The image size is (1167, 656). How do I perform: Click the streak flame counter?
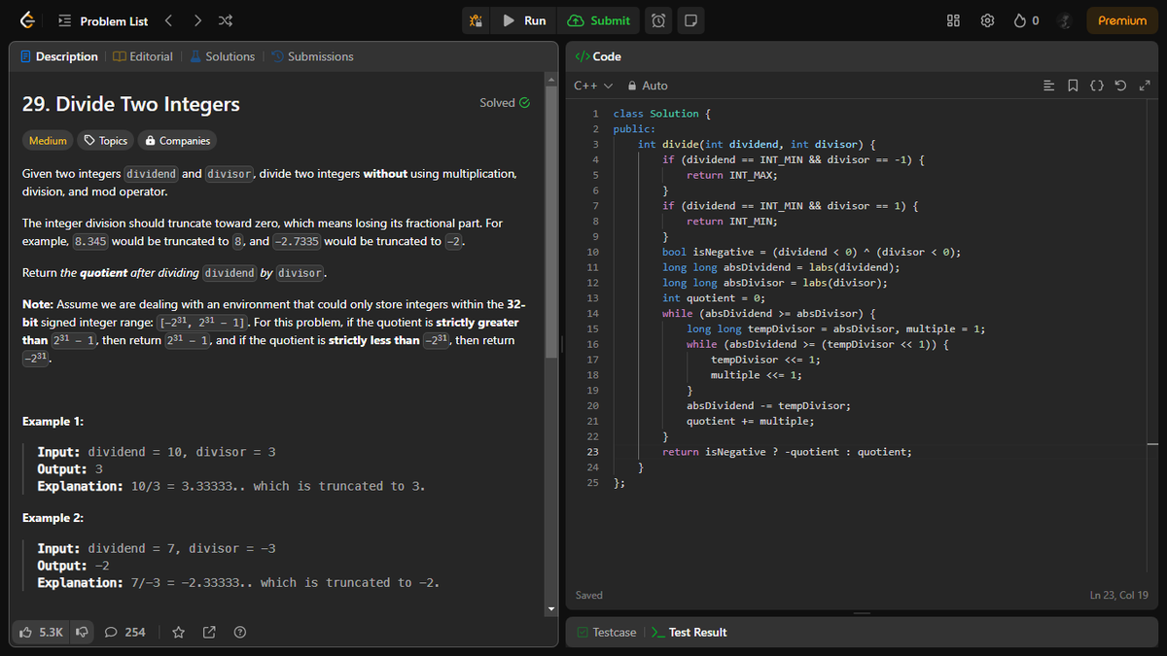pos(1026,20)
